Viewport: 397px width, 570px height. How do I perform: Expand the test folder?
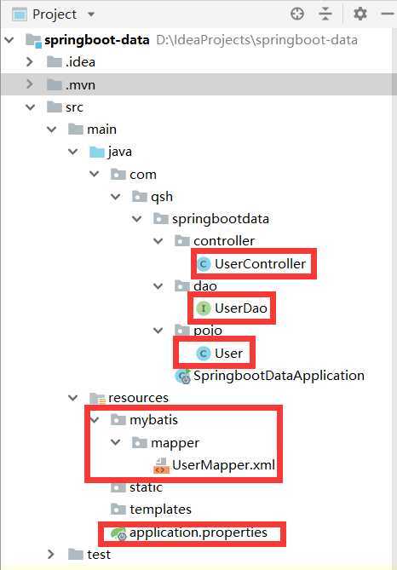51,555
